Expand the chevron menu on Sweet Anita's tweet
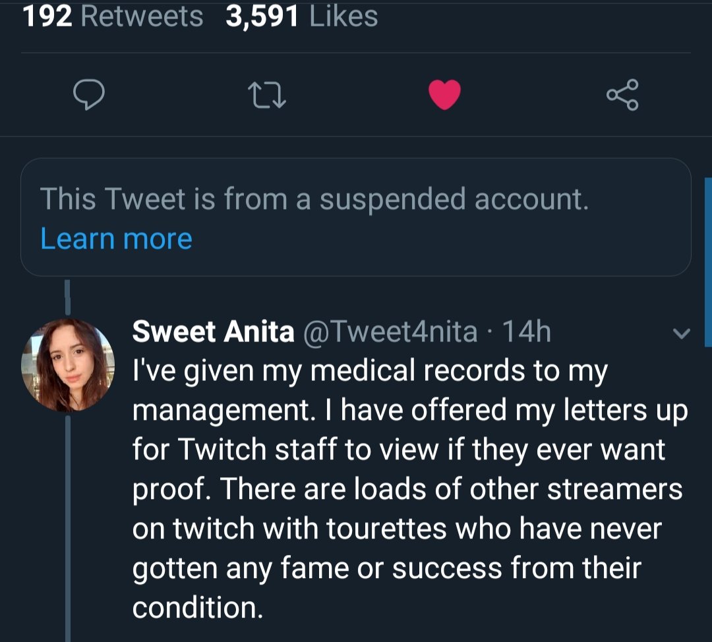The image size is (712, 642). 682,334
